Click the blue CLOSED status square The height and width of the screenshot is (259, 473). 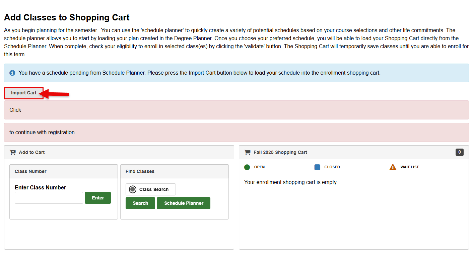pyautogui.click(x=317, y=167)
